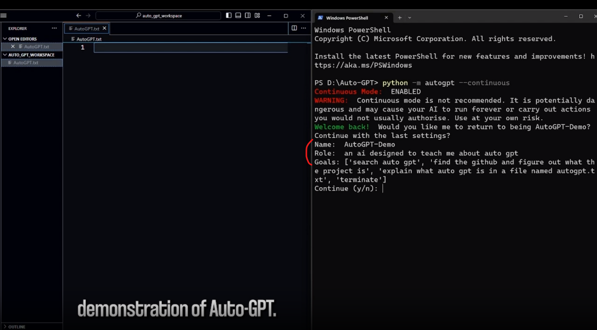Open the auto_gpt_workspace command search box
This screenshot has width=597, height=330.
[158, 15]
